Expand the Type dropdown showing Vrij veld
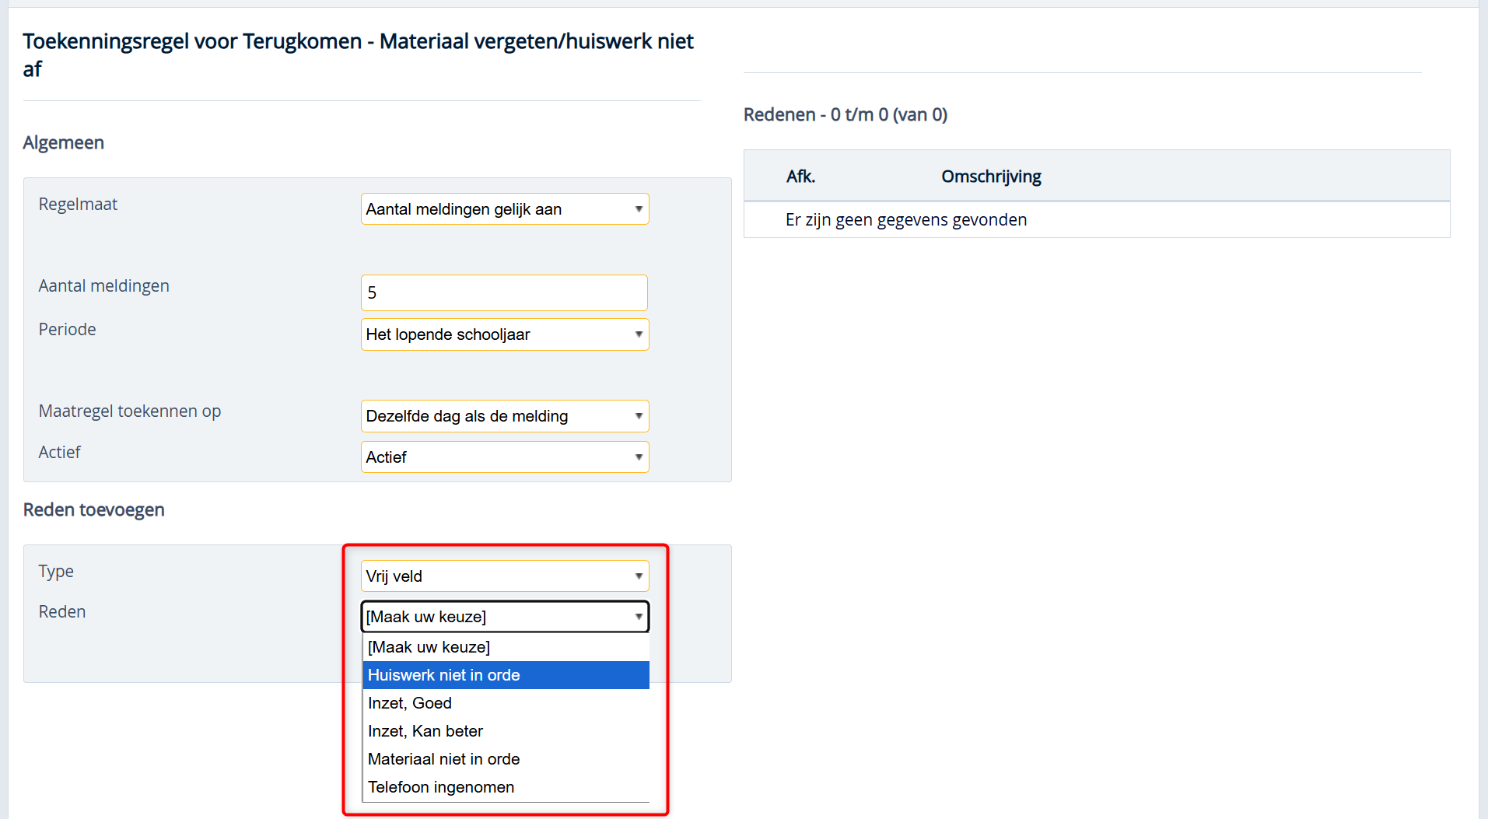Viewport: 1488px width, 819px height. coord(504,576)
